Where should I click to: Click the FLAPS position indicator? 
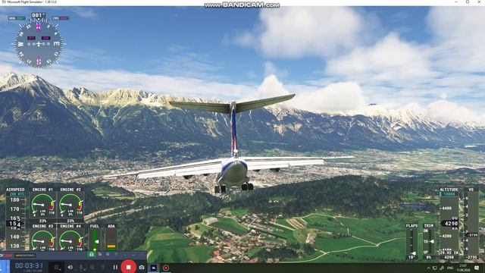[x=411, y=241]
